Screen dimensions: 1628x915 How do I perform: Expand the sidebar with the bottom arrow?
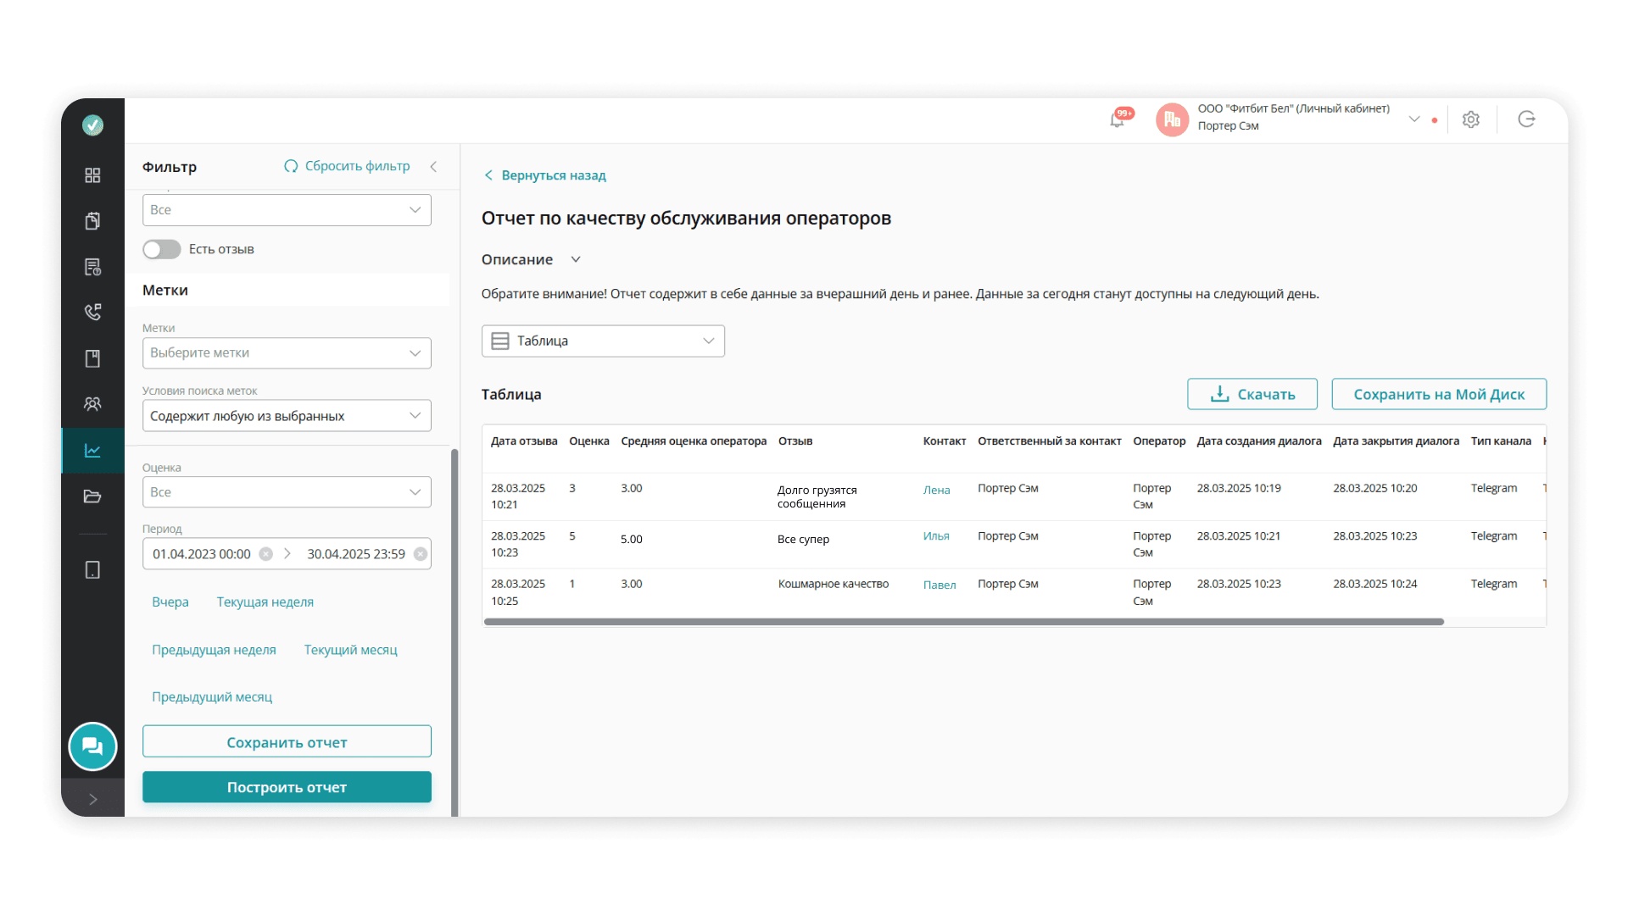92,799
